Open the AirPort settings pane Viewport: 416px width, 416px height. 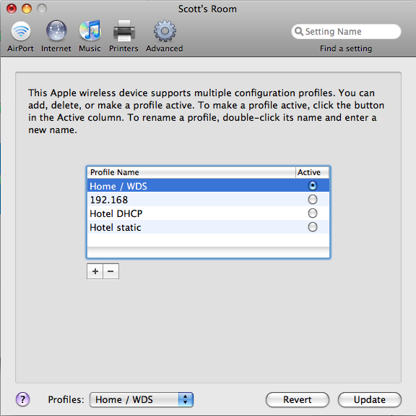(20, 36)
